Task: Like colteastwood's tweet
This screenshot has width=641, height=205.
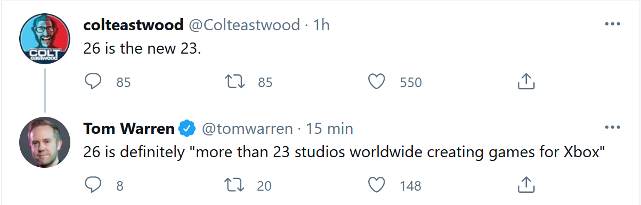Action: click(x=377, y=81)
